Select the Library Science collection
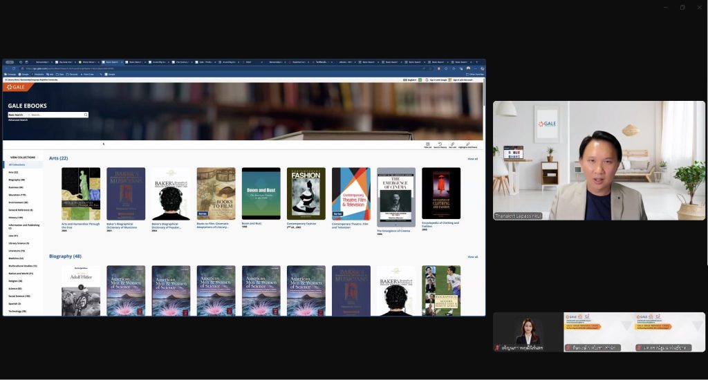708x380 pixels. pos(19,243)
